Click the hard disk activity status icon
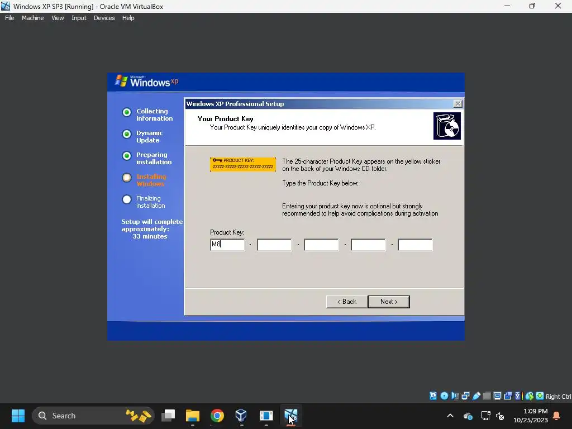 click(433, 396)
